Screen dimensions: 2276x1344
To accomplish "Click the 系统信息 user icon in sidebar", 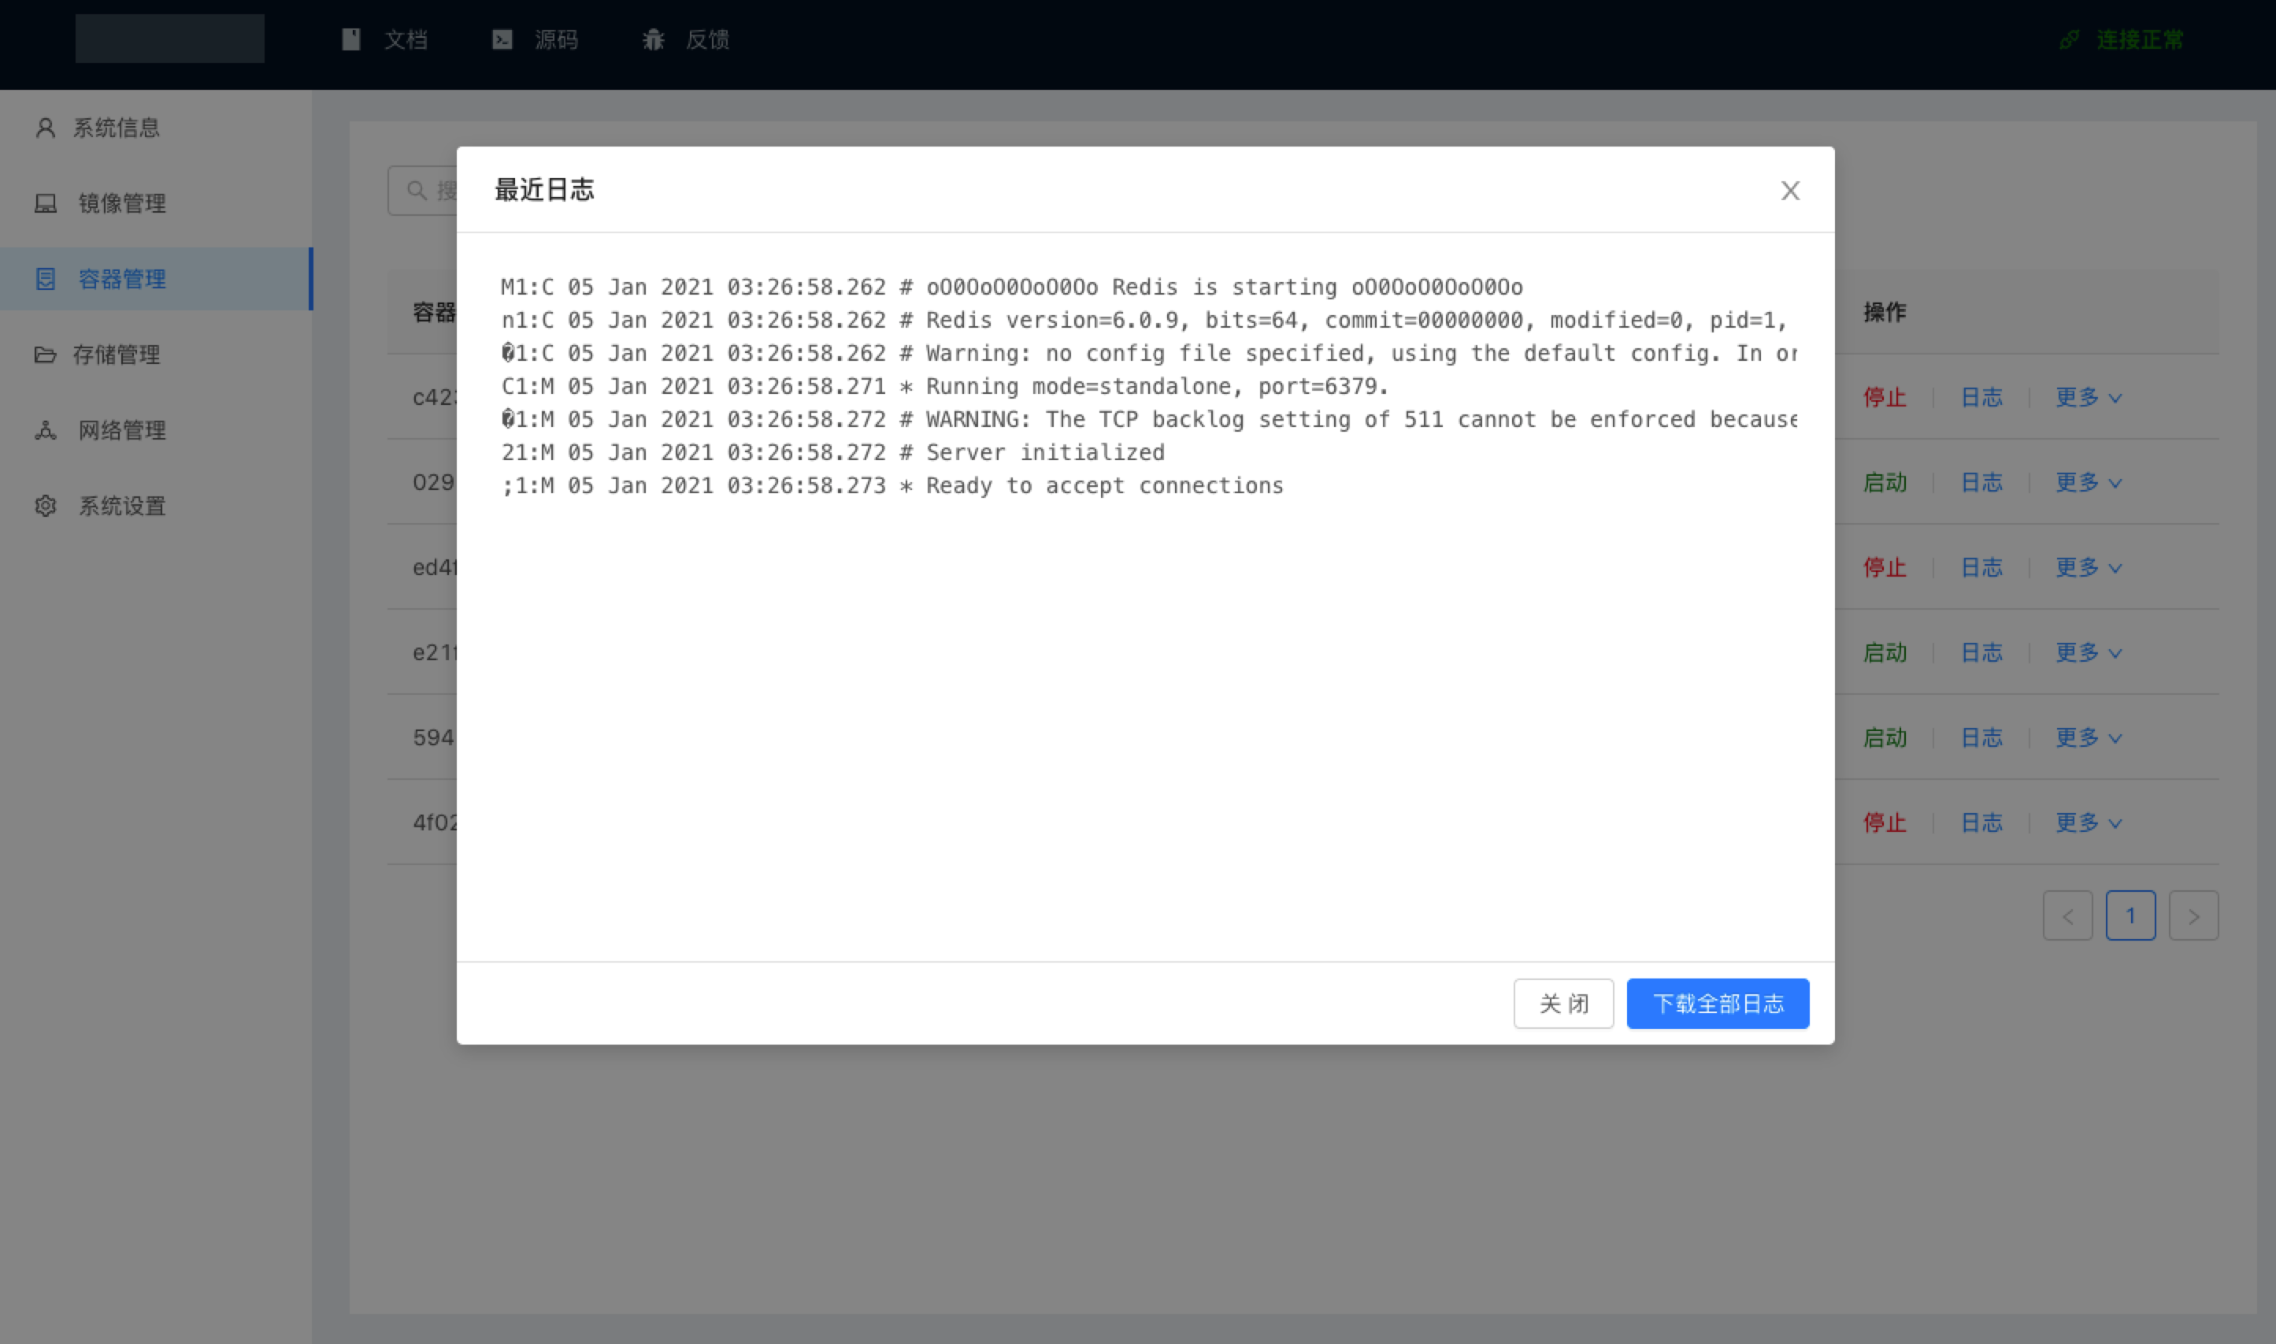I will (45, 128).
